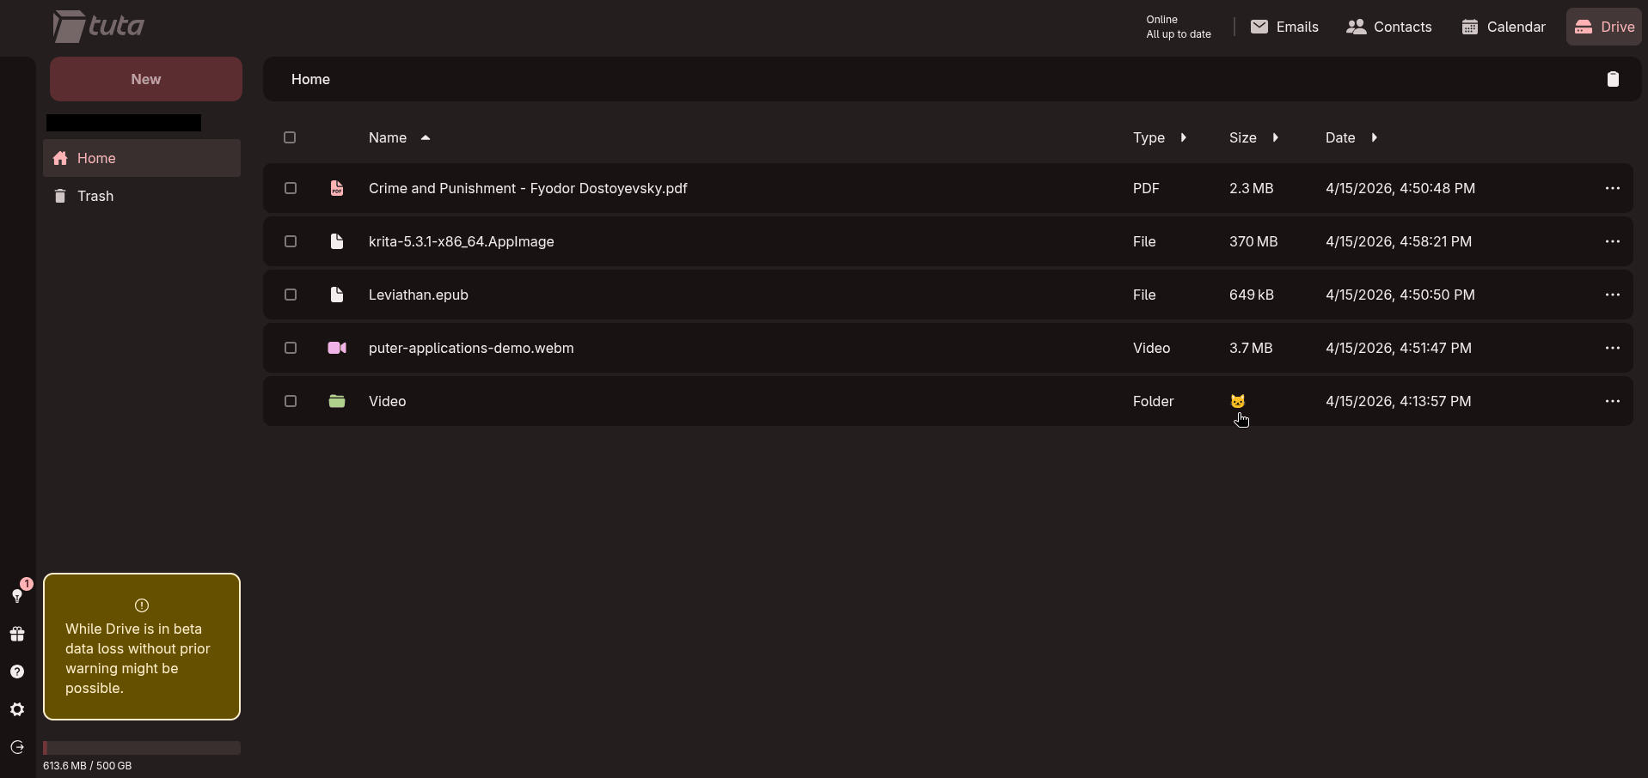This screenshot has width=1648, height=778.
Task: Toggle the Name column sort arrow
Action: click(x=425, y=137)
